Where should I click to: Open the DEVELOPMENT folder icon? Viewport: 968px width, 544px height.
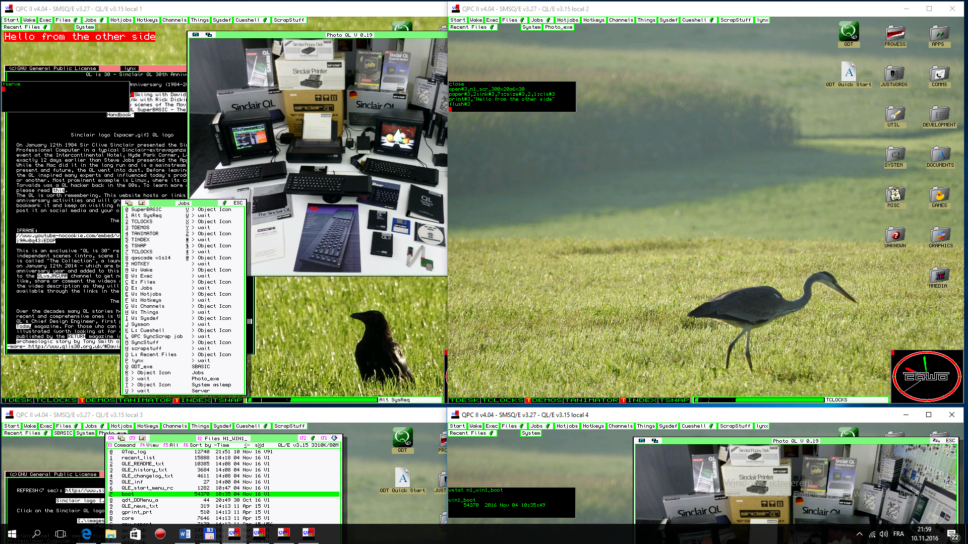pyautogui.click(x=939, y=116)
